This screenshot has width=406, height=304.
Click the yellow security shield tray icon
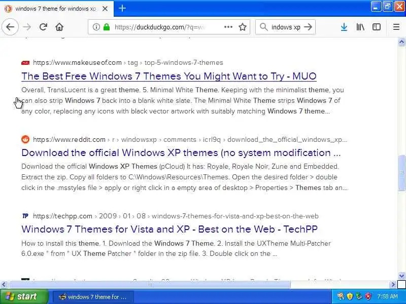[350, 296]
